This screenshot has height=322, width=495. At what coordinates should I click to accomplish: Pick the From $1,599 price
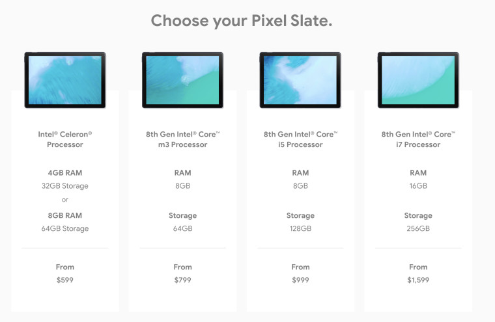tap(418, 273)
